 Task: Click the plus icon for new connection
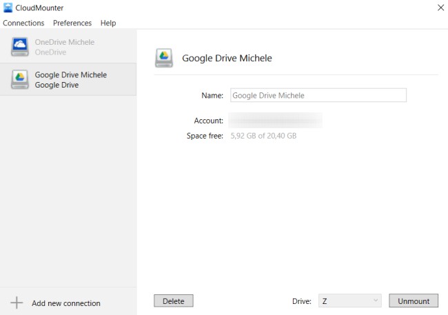(17, 303)
